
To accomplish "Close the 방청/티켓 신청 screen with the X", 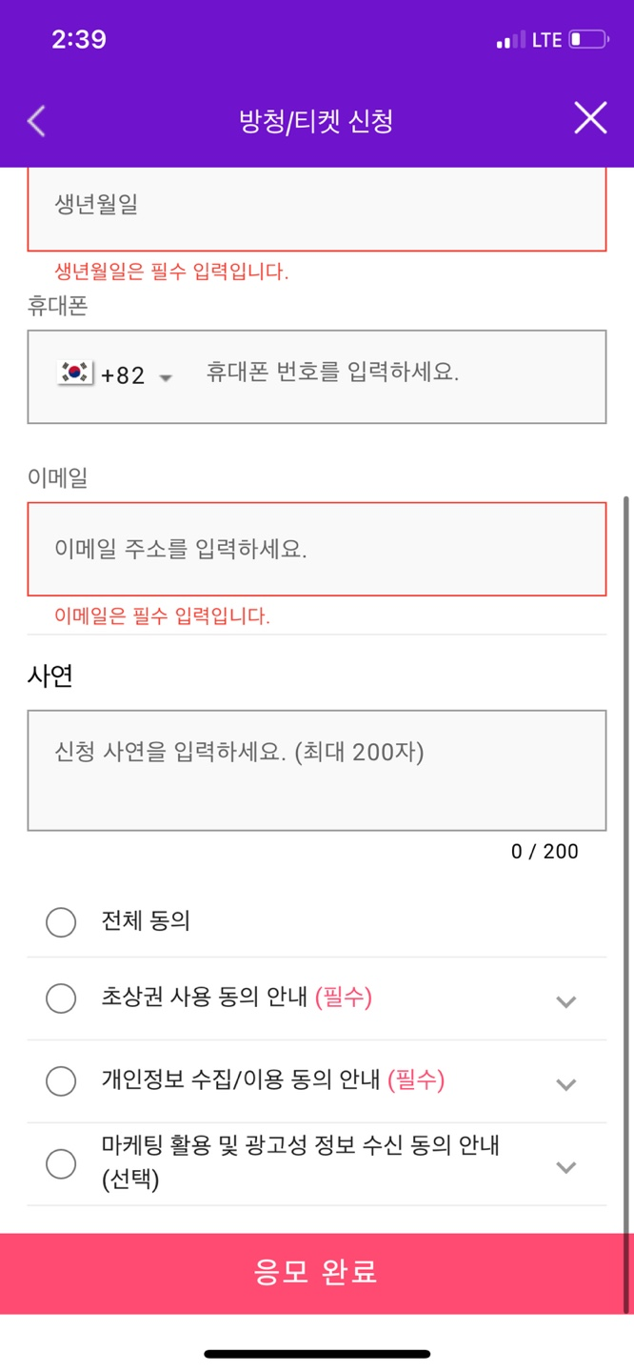I will point(591,118).
